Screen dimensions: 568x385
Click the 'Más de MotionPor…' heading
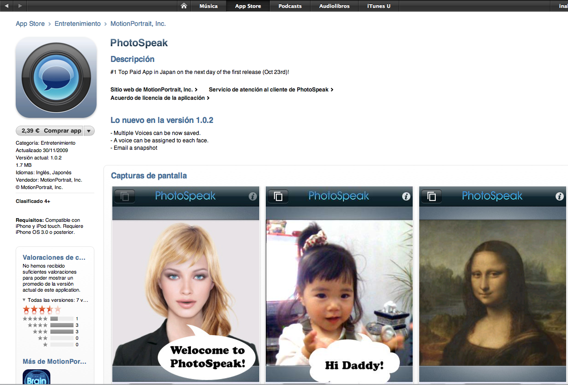(x=55, y=361)
